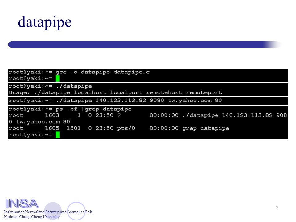Image resolution: width=296 pixels, height=222 pixels.
Task: Click 'pts/0' in the grep process row
Action: [126, 128]
